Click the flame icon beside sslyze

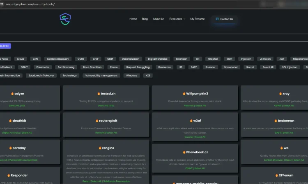12,94
